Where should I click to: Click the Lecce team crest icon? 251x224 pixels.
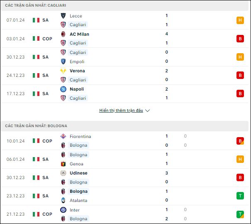pyautogui.click(x=63, y=16)
